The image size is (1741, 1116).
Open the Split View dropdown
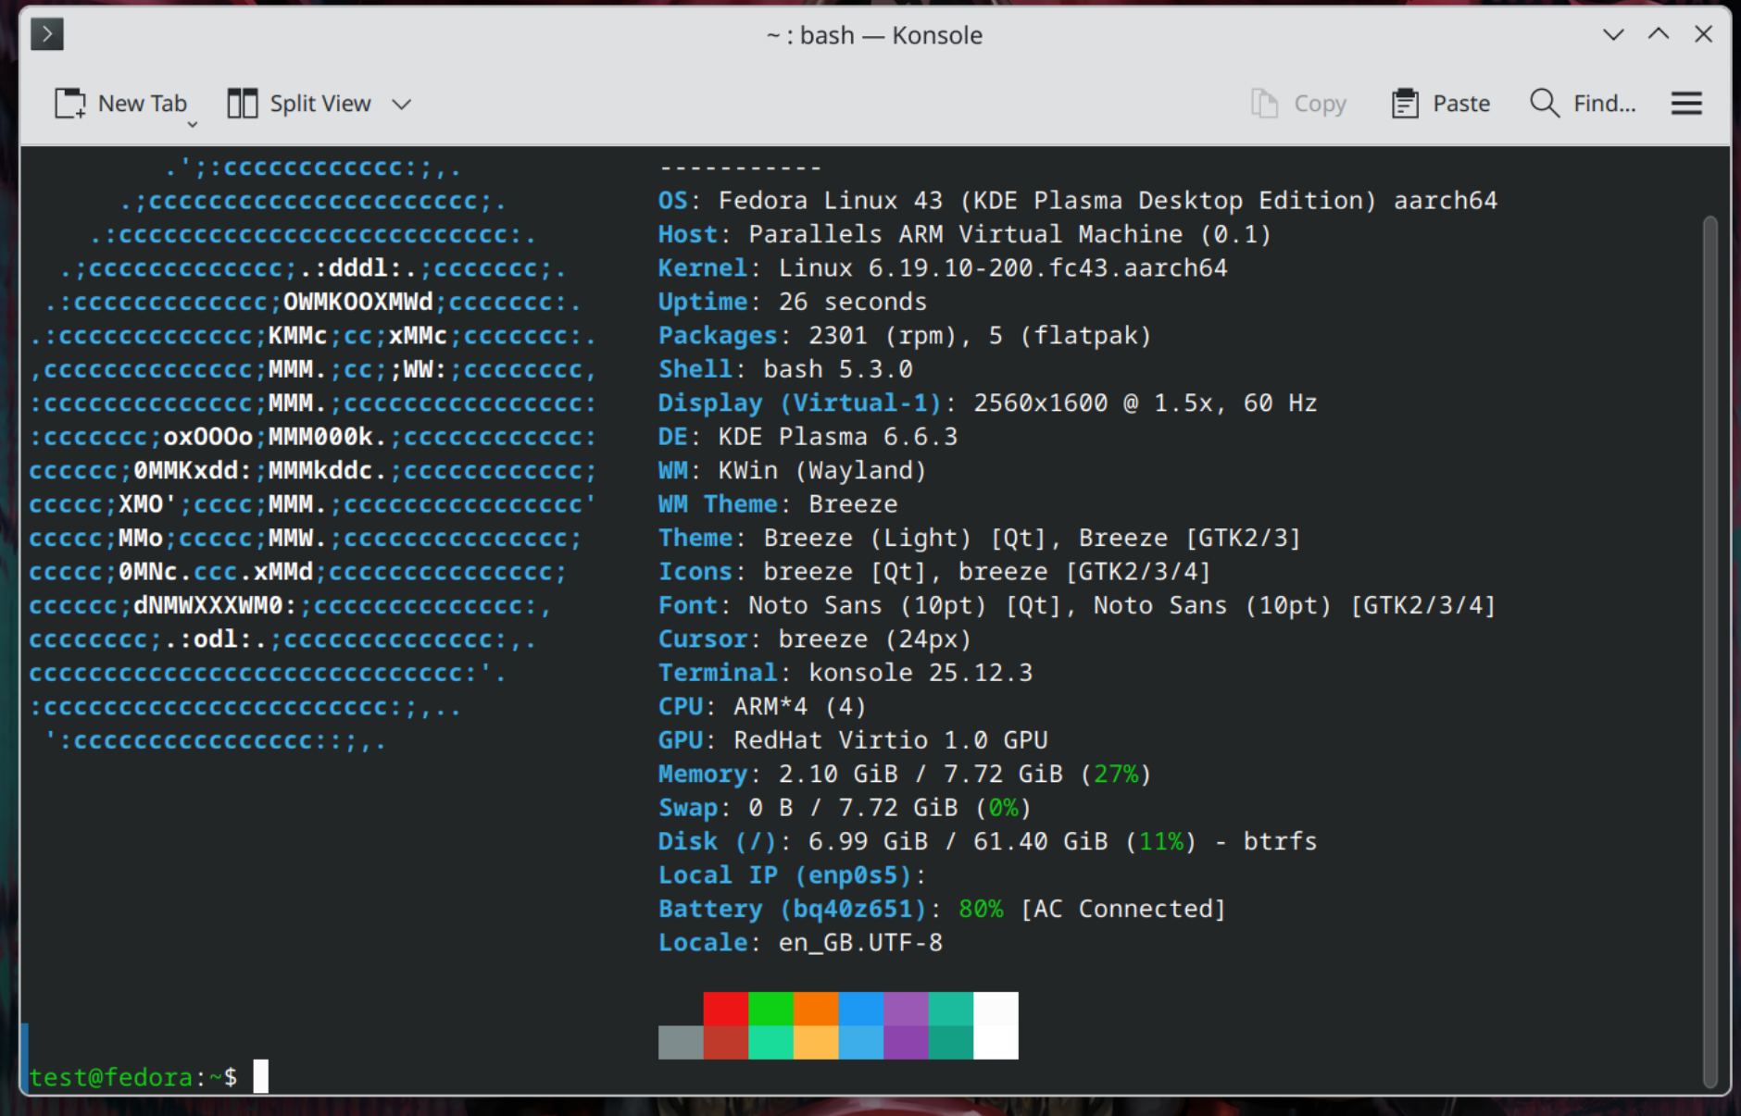(x=401, y=104)
